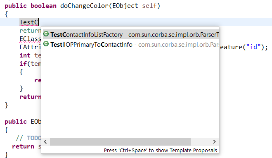272x158 pixels.
Task: Click the EObject parameter type
Action: pyautogui.click(x=125, y=6)
